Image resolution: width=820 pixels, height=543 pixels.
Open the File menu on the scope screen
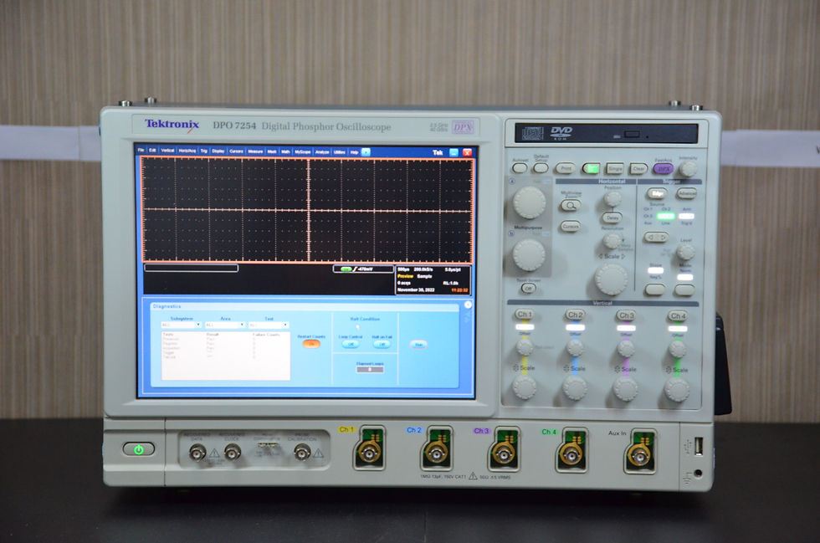141,150
